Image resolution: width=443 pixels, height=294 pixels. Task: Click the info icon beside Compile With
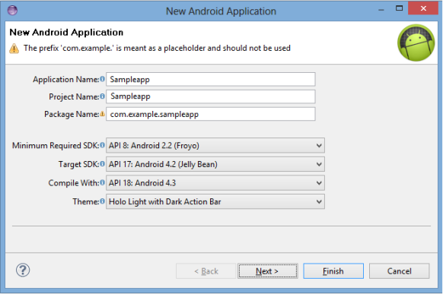tap(102, 182)
